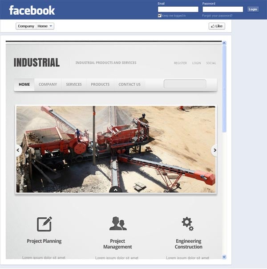Click the up chevron below slideshow
Image resolution: width=267 pixels, height=269 pixels.
coord(116,190)
